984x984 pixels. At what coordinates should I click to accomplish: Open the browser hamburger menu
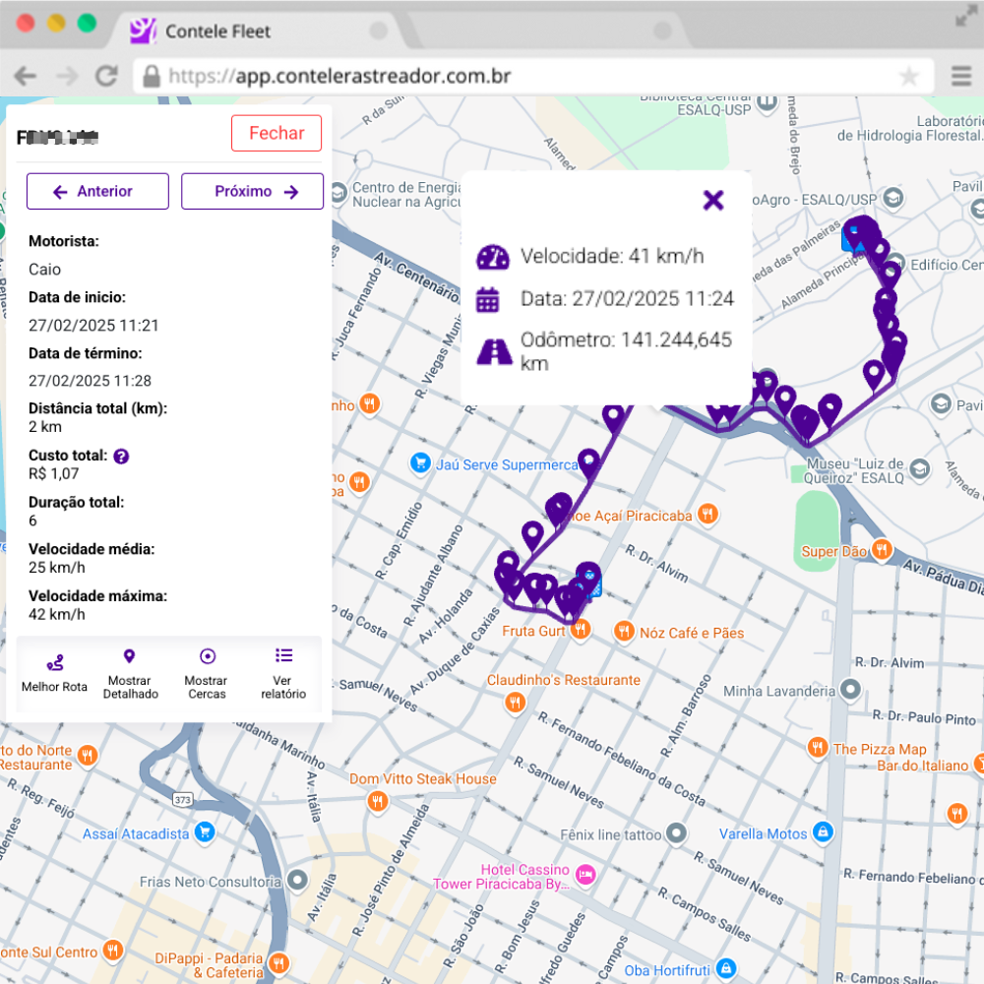[960, 76]
